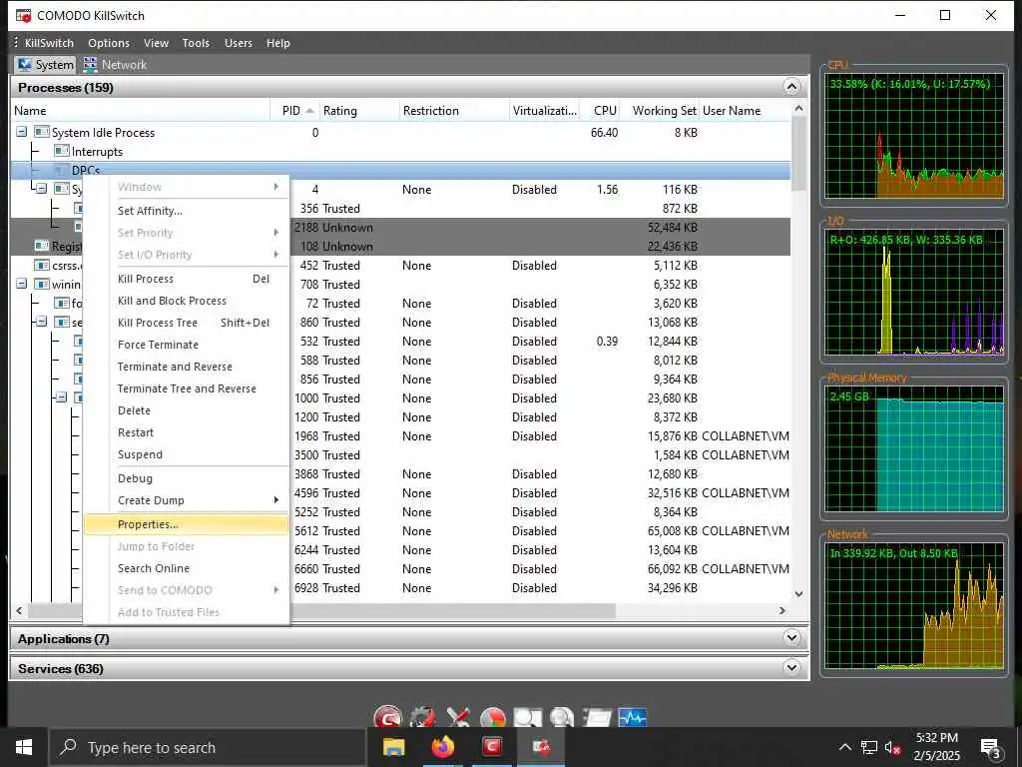Choose Delete in the context menu
This screenshot has width=1022, height=767.
coord(186,410)
